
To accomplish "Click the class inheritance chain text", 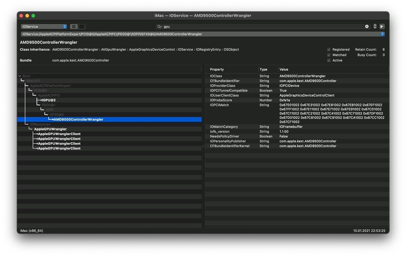I will coord(146,49).
